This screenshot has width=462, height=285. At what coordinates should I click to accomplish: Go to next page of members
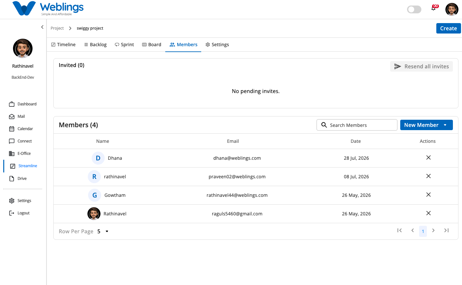[x=433, y=230]
